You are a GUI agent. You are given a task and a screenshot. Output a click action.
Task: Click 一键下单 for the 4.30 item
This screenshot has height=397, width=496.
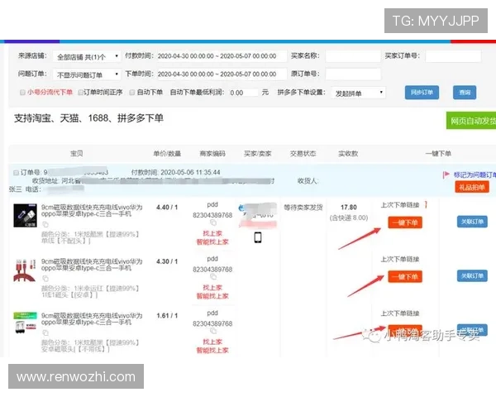click(x=405, y=277)
